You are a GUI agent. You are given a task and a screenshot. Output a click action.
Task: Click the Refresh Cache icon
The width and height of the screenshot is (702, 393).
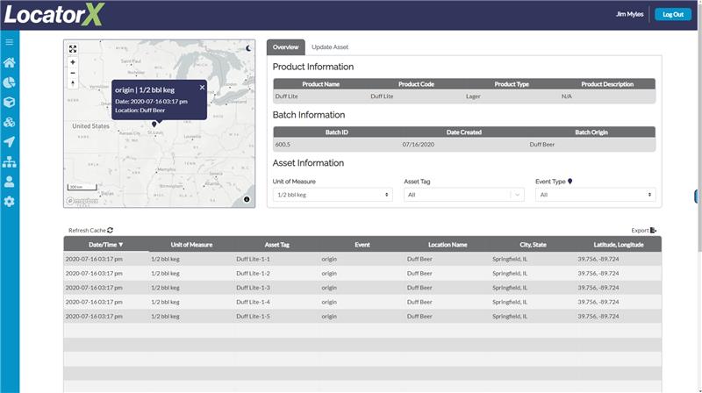tap(111, 230)
